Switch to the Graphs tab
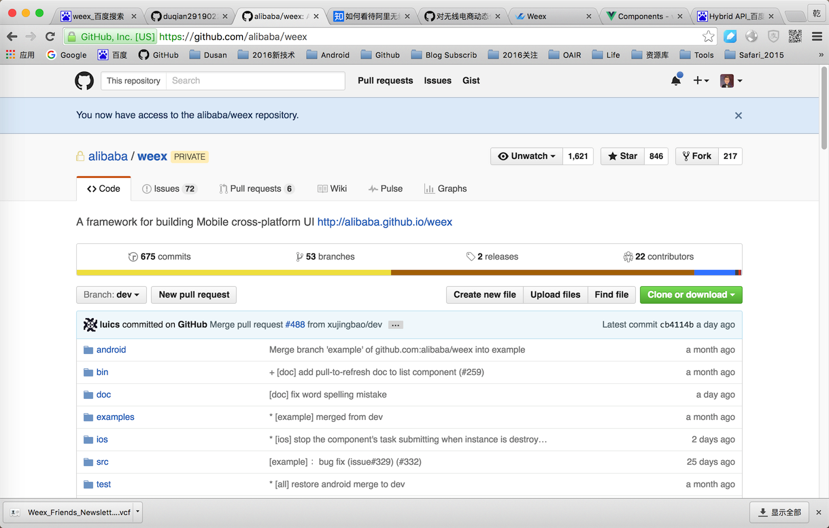 tap(445, 189)
